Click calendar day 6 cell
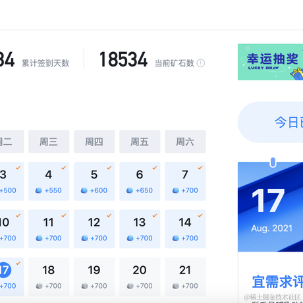This screenshot has width=303, height=303. pyautogui.click(x=140, y=181)
